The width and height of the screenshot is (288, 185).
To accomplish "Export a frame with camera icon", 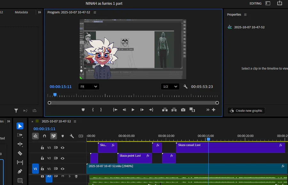I will [x=183, y=110].
